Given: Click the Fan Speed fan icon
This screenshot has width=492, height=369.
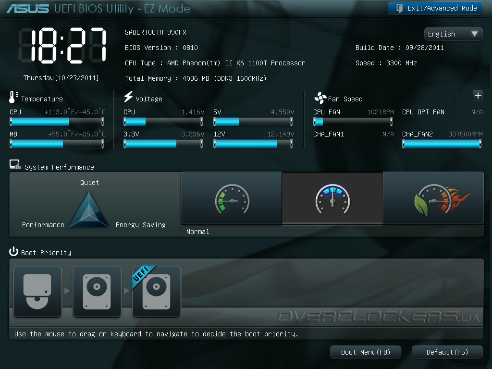Looking at the screenshot, I should pos(320,98).
